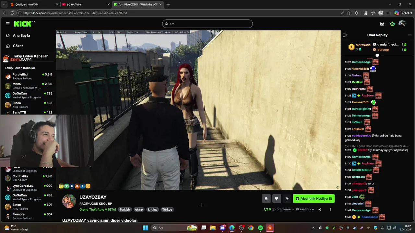Go back in the browser
The width and height of the screenshot is (415, 233).
click(x=4, y=13)
